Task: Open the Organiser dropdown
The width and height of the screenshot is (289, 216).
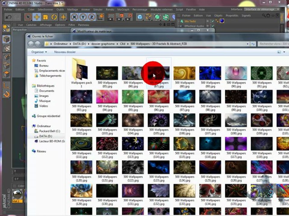Action: (39, 52)
